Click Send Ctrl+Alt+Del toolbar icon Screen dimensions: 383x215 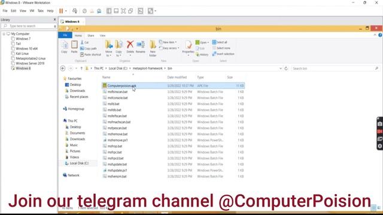[75, 11]
